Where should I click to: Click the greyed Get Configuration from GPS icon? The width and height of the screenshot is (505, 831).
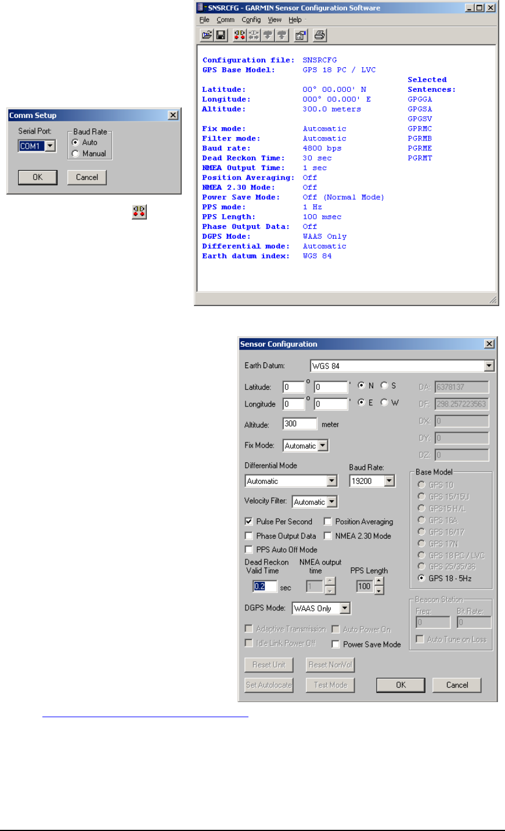[268, 35]
